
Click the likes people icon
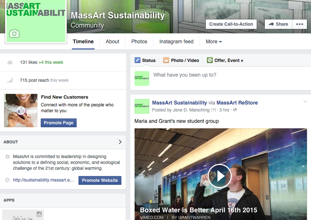coord(10,62)
